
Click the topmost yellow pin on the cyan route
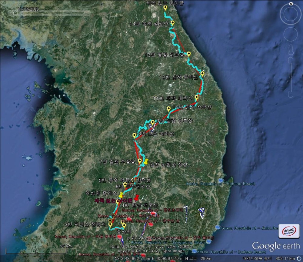[165, 8]
